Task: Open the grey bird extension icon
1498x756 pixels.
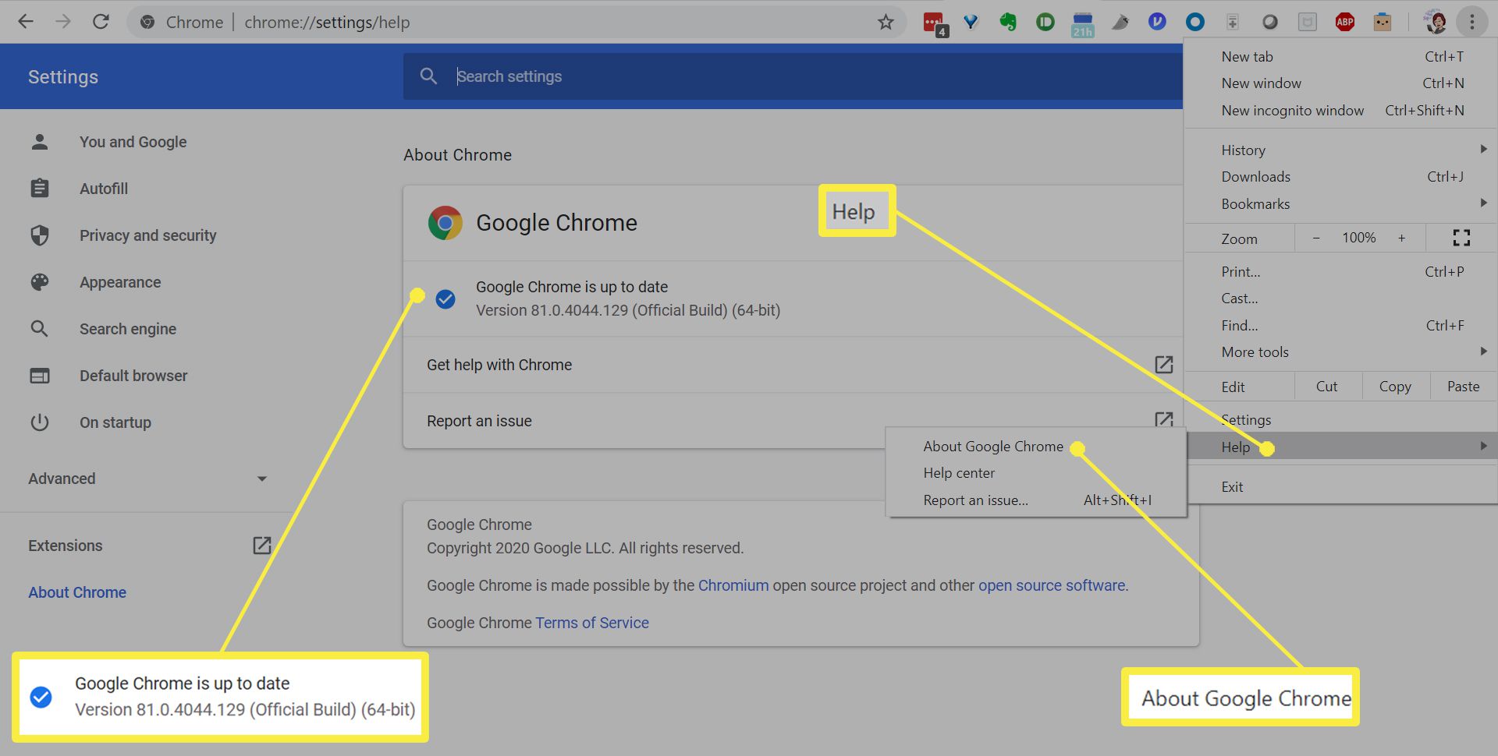Action: (x=1120, y=22)
